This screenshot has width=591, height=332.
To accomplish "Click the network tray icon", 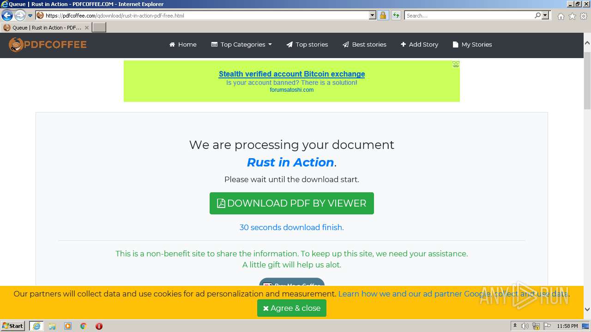I will pyautogui.click(x=536, y=326).
